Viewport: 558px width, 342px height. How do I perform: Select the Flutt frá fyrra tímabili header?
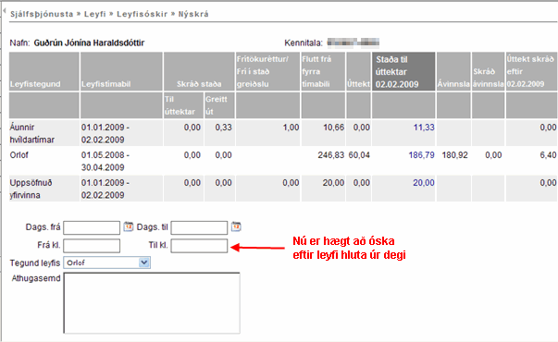tap(323, 71)
